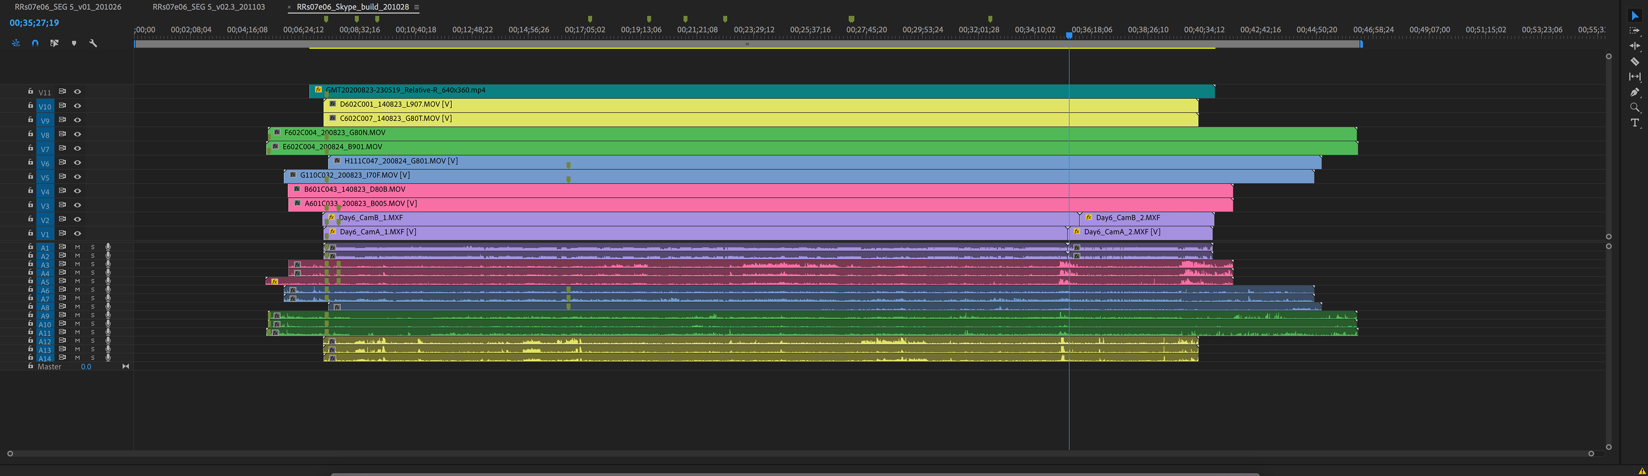This screenshot has height=476, width=1648.
Task: Click the Master volume value 0.0
Action: [86, 367]
